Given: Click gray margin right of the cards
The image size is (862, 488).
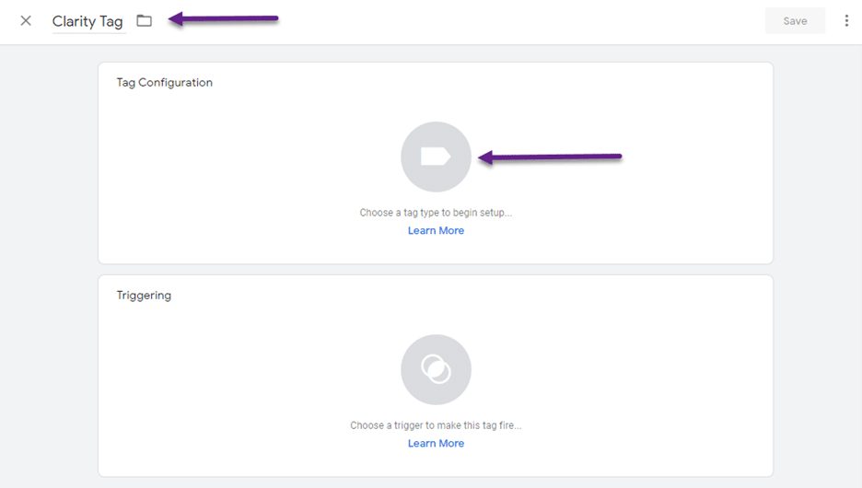Looking at the screenshot, I should coord(818,263).
